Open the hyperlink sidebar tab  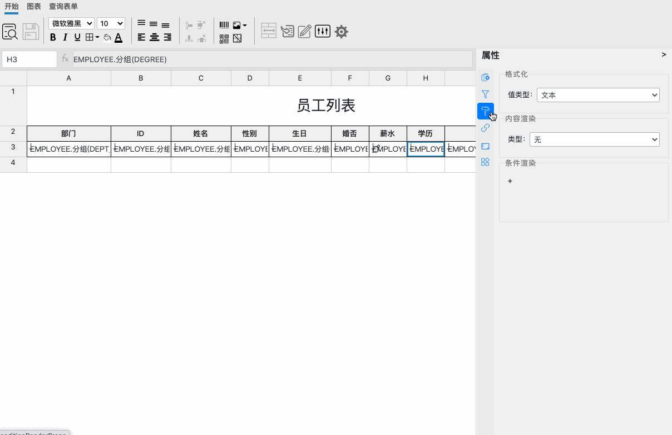(x=485, y=128)
